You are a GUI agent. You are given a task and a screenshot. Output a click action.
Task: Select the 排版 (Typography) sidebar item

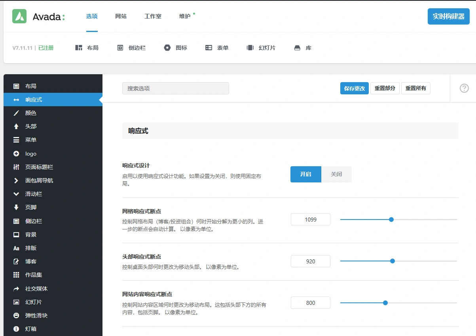click(x=30, y=248)
